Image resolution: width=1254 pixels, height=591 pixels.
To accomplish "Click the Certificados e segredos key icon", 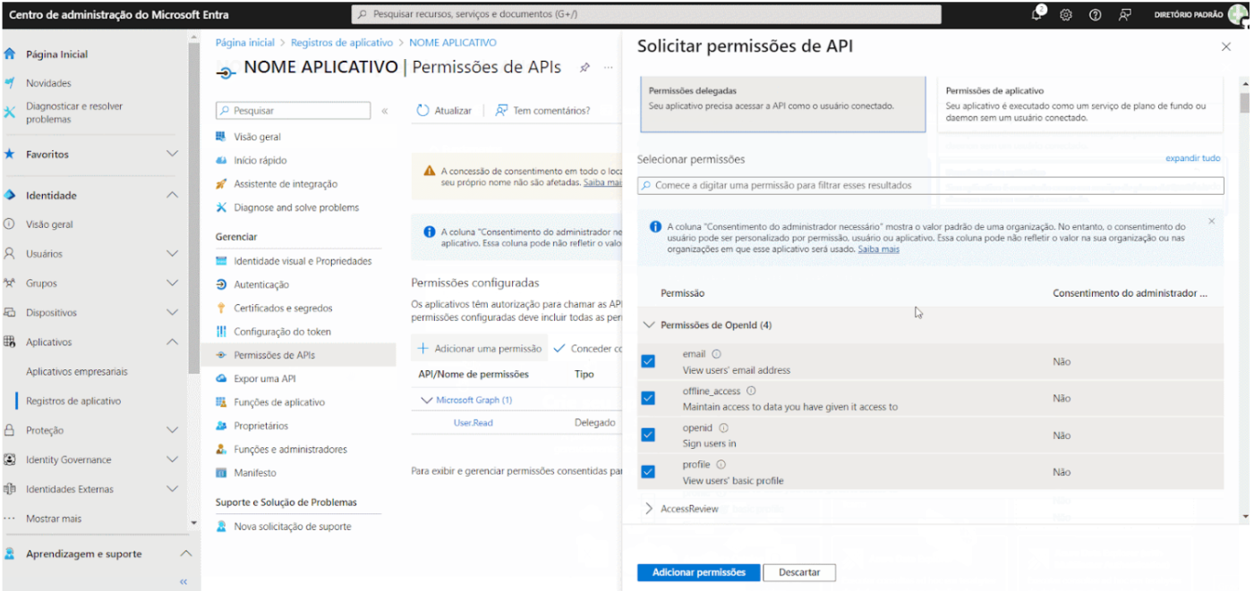I will pos(221,308).
